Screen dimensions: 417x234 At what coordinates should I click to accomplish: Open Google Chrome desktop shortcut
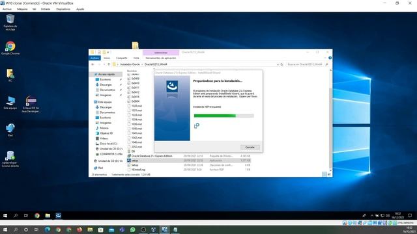10,48
